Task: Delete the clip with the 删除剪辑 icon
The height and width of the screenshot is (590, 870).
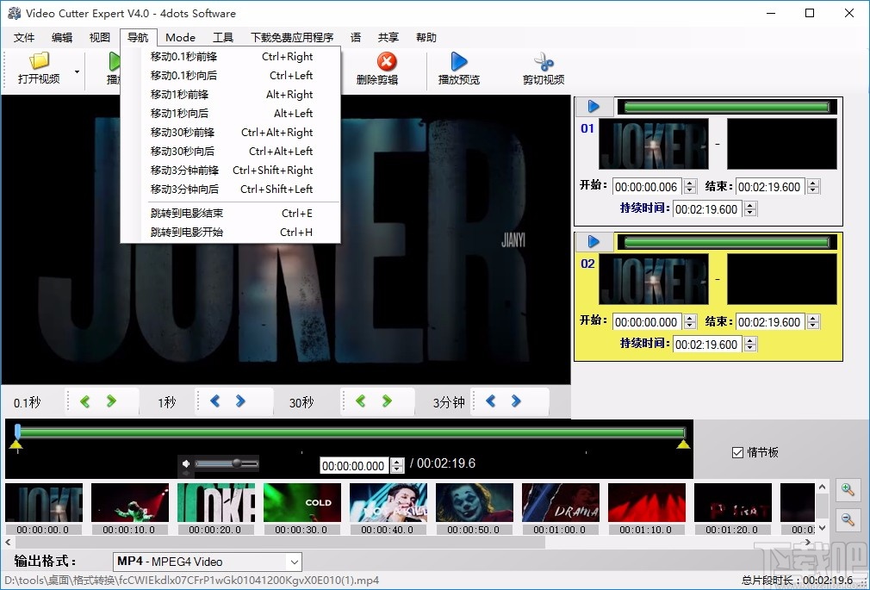Action: tap(386, 63)
